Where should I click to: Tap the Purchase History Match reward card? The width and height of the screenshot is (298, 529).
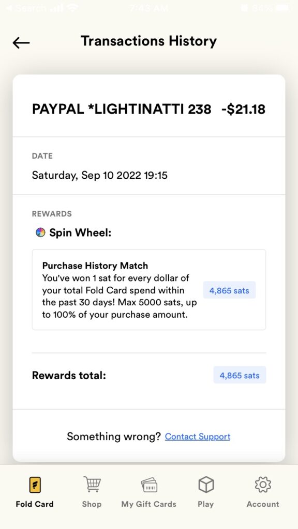point(149,289)
